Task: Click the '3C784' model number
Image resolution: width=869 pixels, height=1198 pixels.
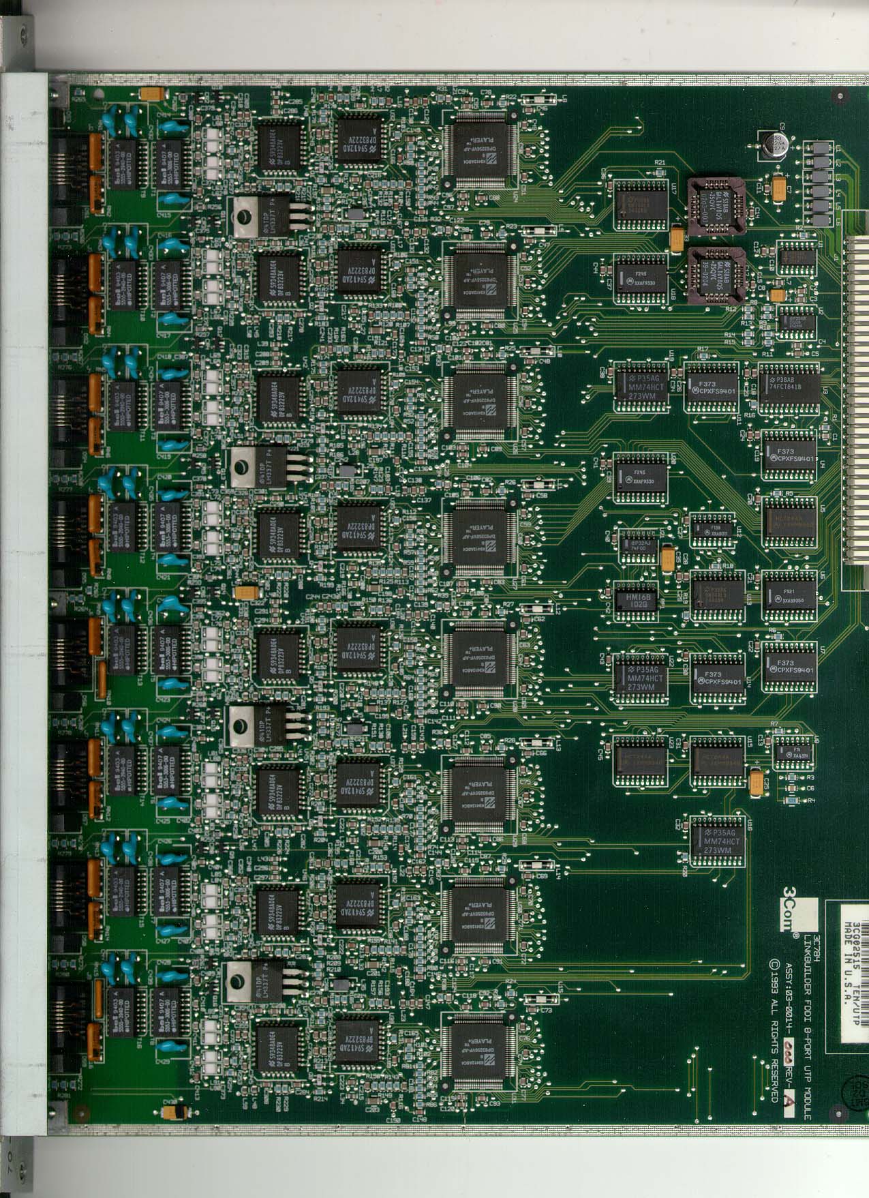Action: [817, 949]
